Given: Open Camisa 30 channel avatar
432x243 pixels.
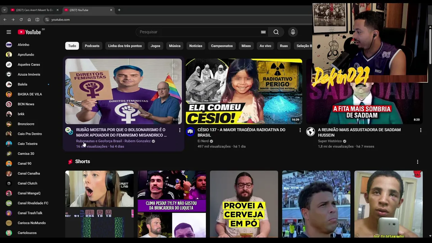Looking at the screenshot, I should (x=9, y=154).
